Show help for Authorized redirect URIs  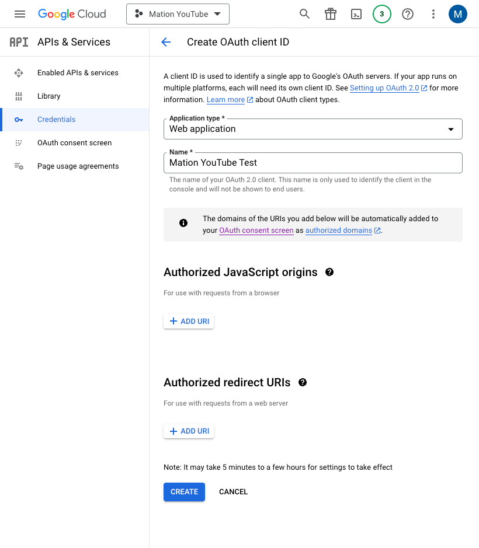(303, 382)
